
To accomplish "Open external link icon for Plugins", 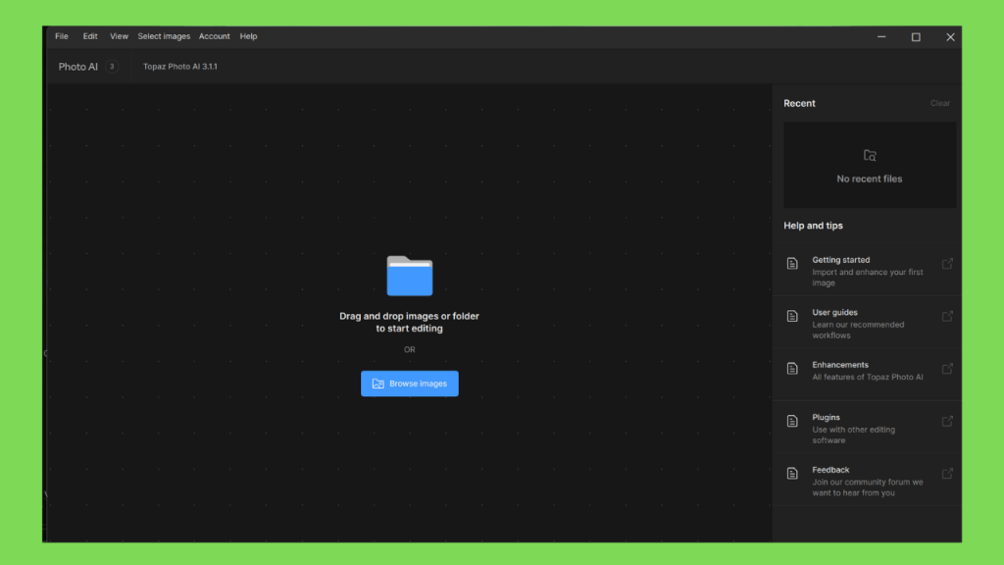I will tap(947, 422).
